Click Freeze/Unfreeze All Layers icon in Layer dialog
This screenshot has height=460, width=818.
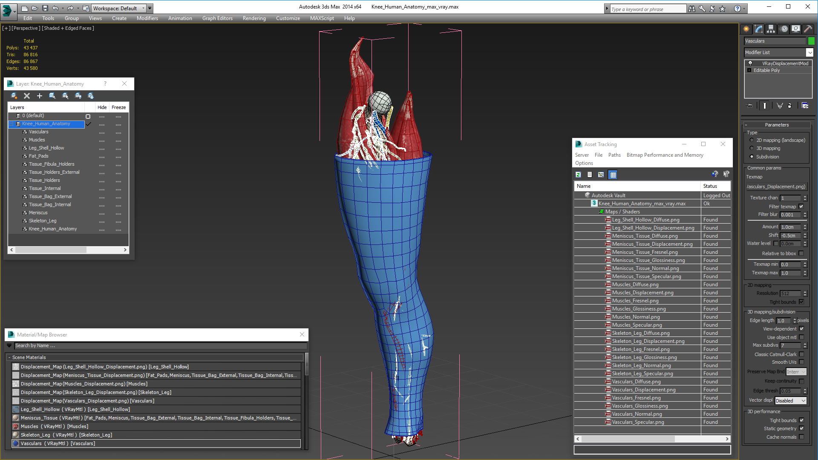(x=91, y=96)
